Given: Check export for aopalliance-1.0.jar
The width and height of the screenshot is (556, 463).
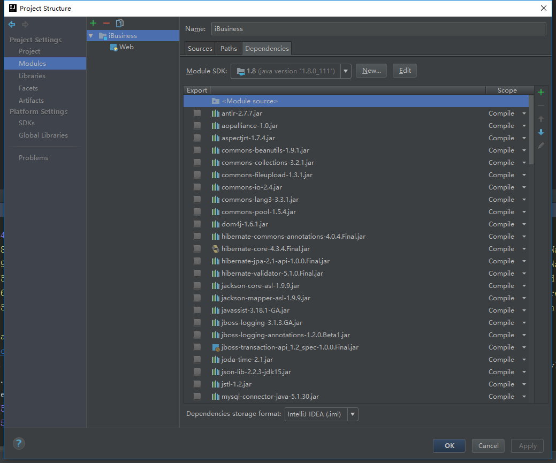Looking at the screenshot, I should click(197, 125).
